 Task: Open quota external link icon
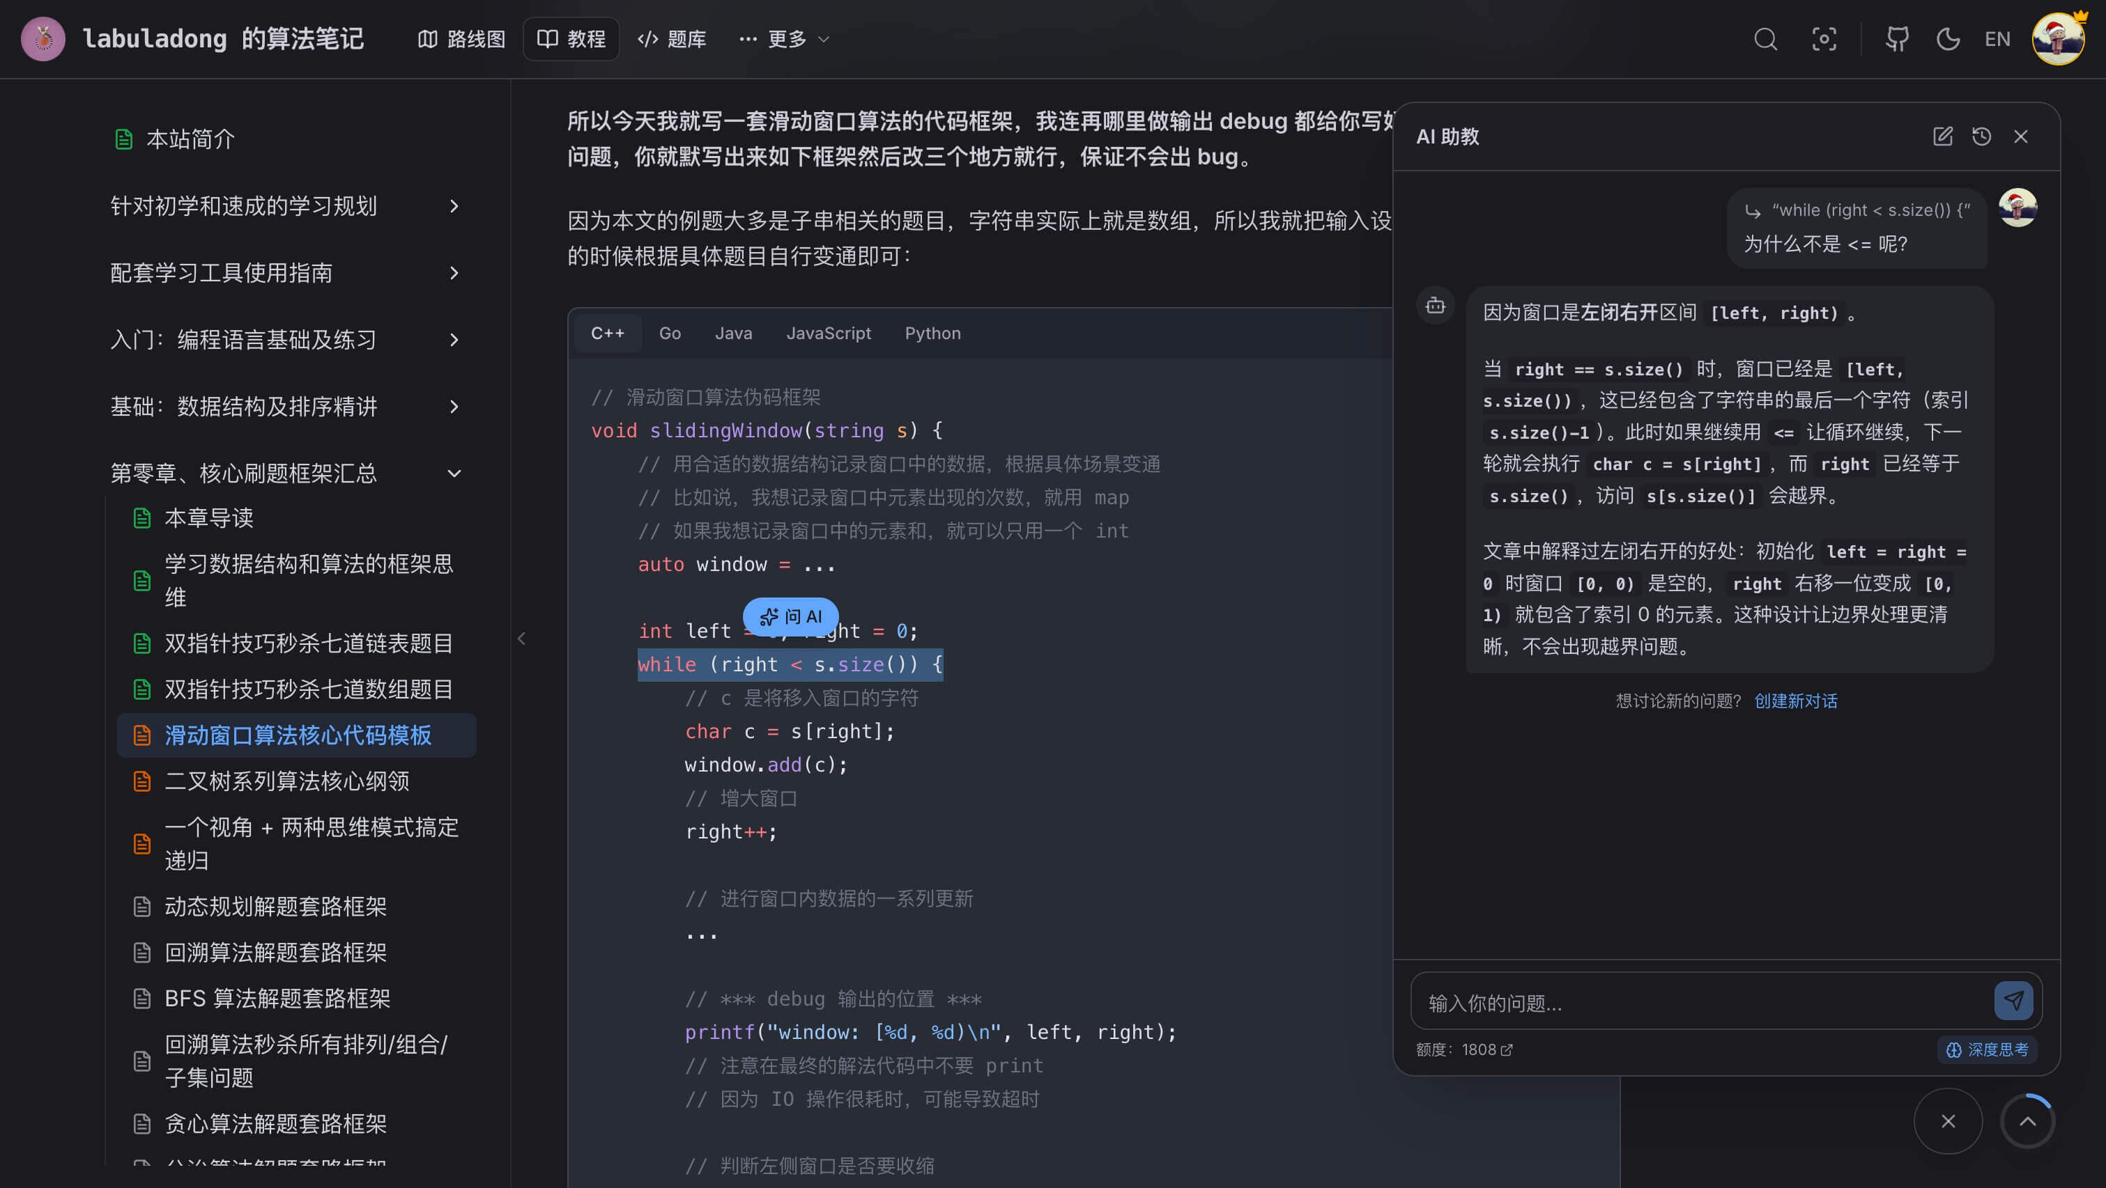[1507, 1050]
